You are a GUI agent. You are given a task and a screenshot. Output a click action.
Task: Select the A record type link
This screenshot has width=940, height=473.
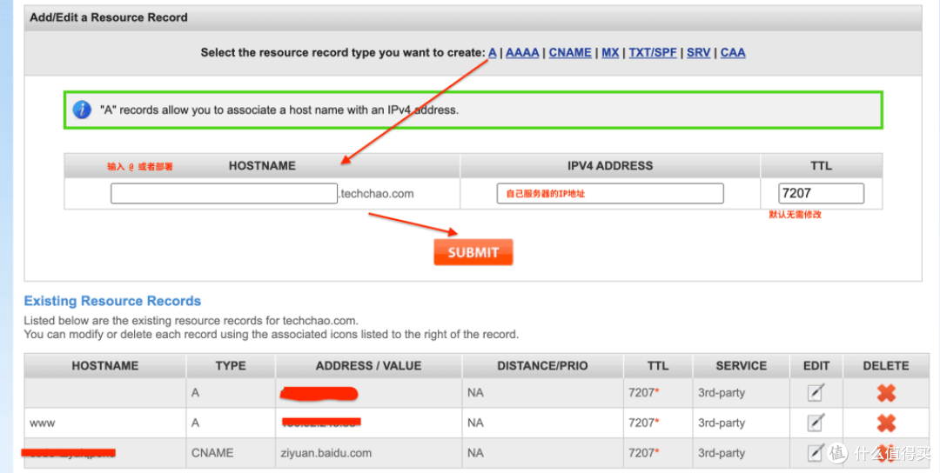[492, 52]
